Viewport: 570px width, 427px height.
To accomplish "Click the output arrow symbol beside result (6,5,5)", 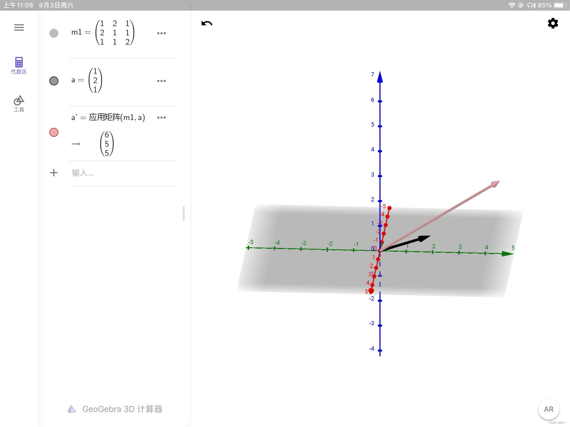I will pos(76,144).
